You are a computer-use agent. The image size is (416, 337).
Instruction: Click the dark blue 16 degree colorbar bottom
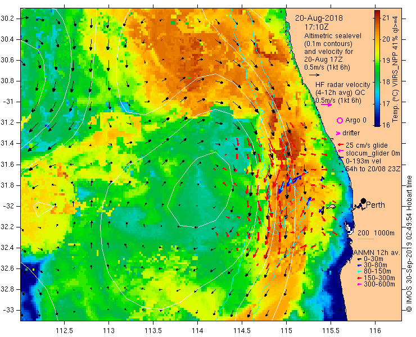(x=377, y=124)
